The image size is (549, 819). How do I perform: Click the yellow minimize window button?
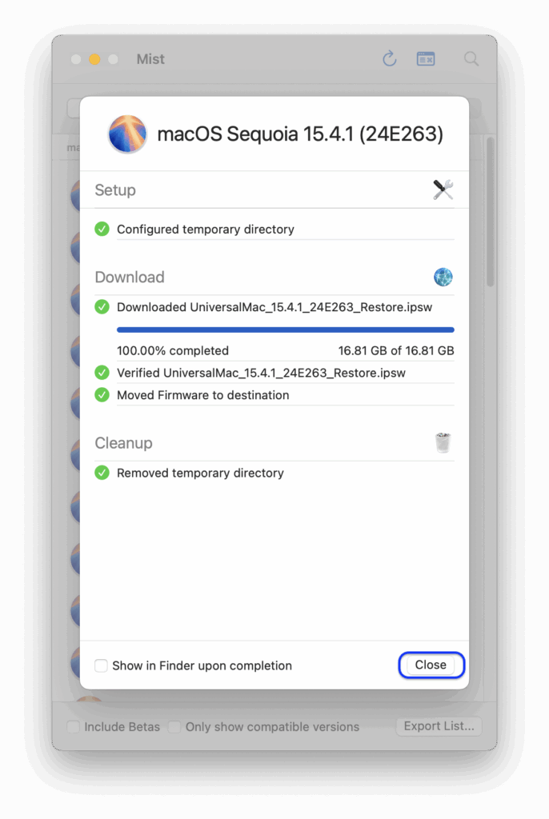(94, 59)
